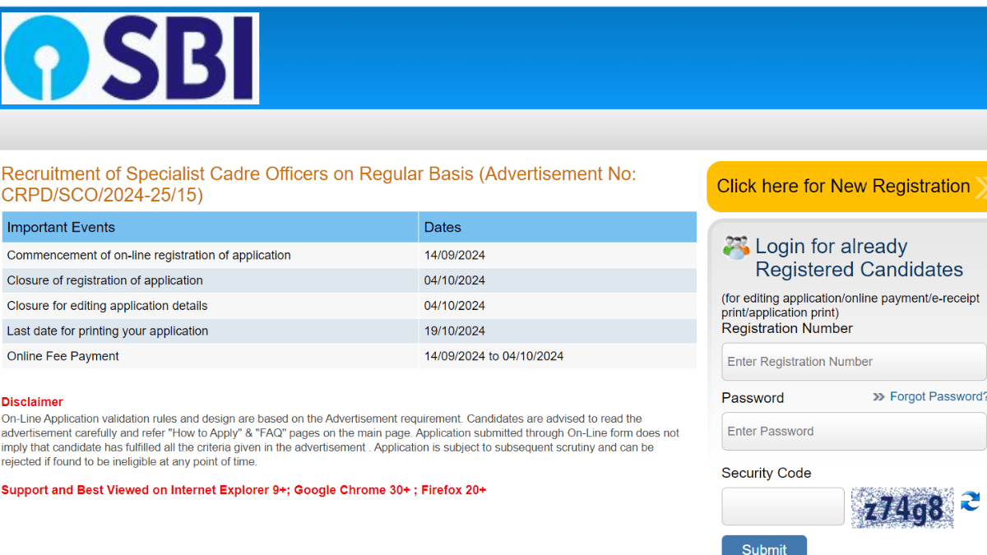Image resolution: width=987 pixels, height=555 pixels.
Task: Select the recruitment advertisement heading text
Action: pyautogui.click(x=318, y=184)
